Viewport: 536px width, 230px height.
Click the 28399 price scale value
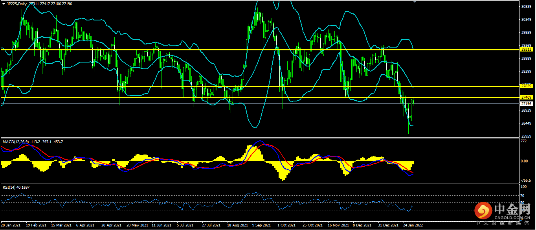pyautogui.click(x=526, y=72)
